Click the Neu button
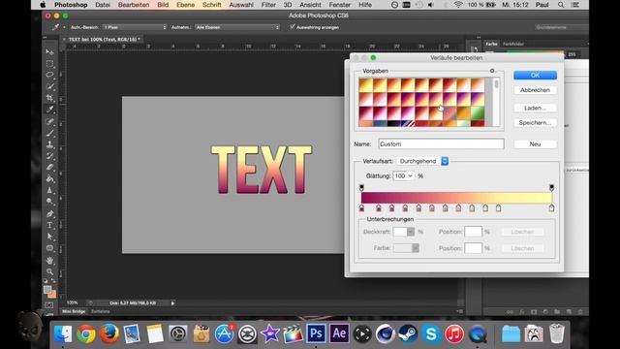 coord(535,144)
